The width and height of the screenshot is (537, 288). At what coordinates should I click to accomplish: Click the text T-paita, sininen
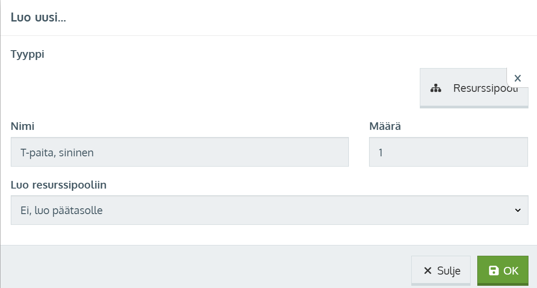57,152
